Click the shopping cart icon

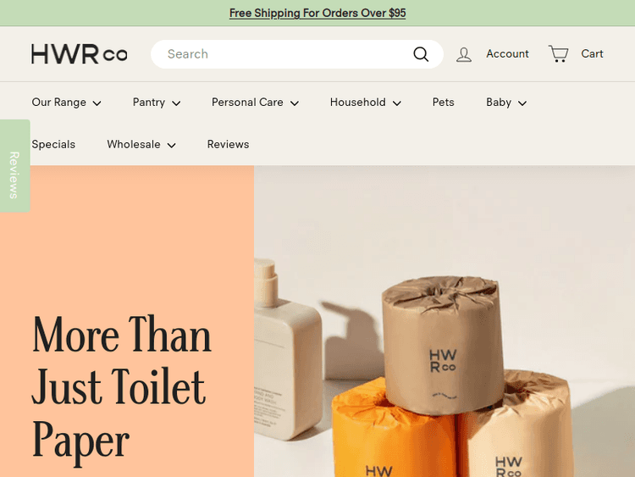coord(559,54)
